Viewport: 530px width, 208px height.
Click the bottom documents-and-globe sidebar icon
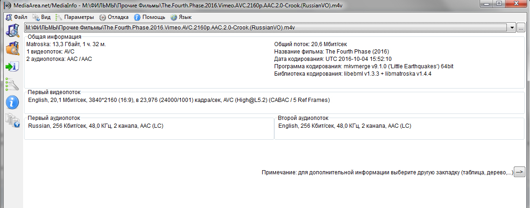coord(11,120)
